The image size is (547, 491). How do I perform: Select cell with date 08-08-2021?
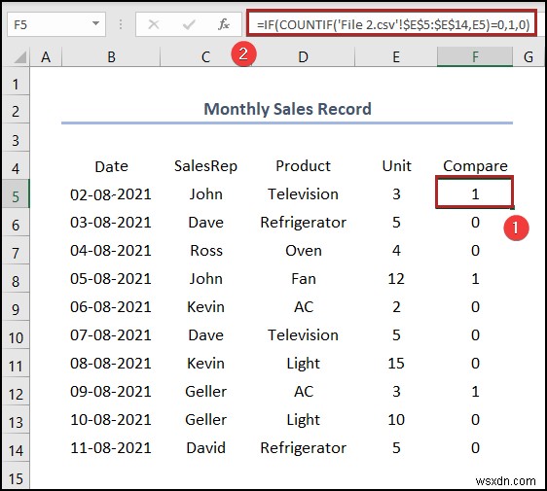click(111, 364)
